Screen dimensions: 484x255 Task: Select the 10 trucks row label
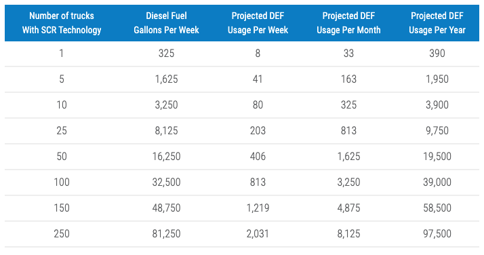[x=62, y=105]
